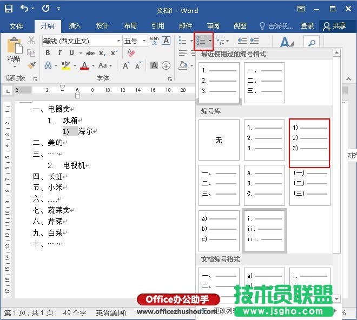Click the Redo/Repeat icon
This screenshot has height=320, width=357.
click(45, 9)
